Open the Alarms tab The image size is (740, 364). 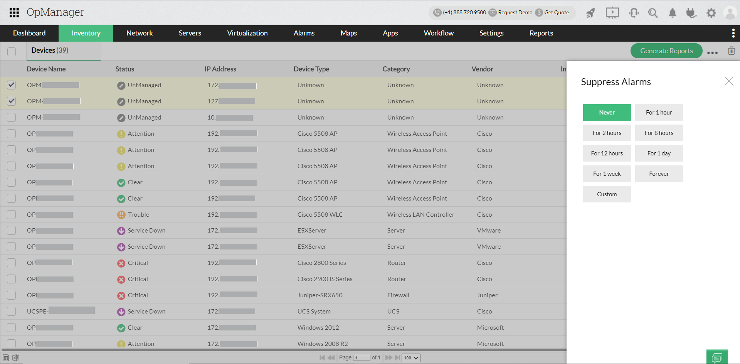tap(304, 33)
